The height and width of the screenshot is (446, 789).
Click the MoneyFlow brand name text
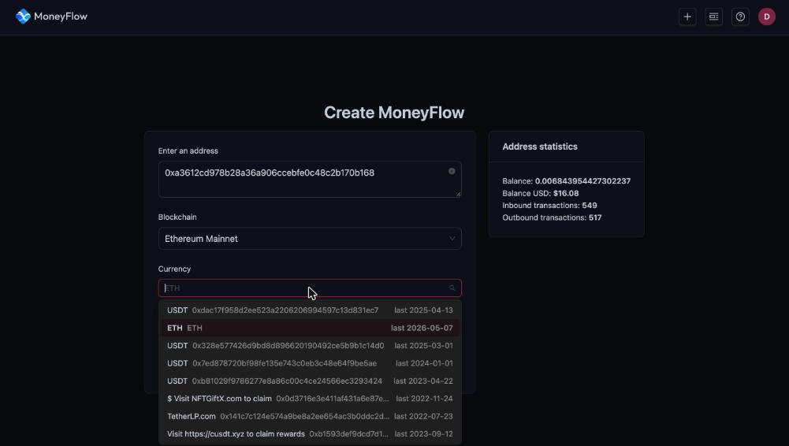pyautogui.click(x=61, y=17)
